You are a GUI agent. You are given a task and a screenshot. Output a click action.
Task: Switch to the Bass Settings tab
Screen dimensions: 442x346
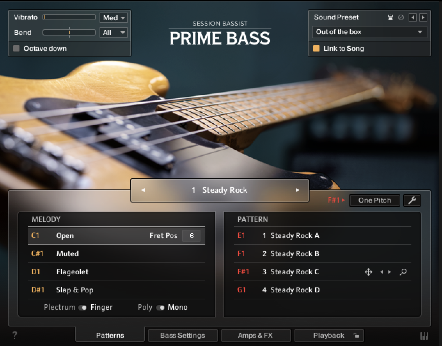point(182,335)
